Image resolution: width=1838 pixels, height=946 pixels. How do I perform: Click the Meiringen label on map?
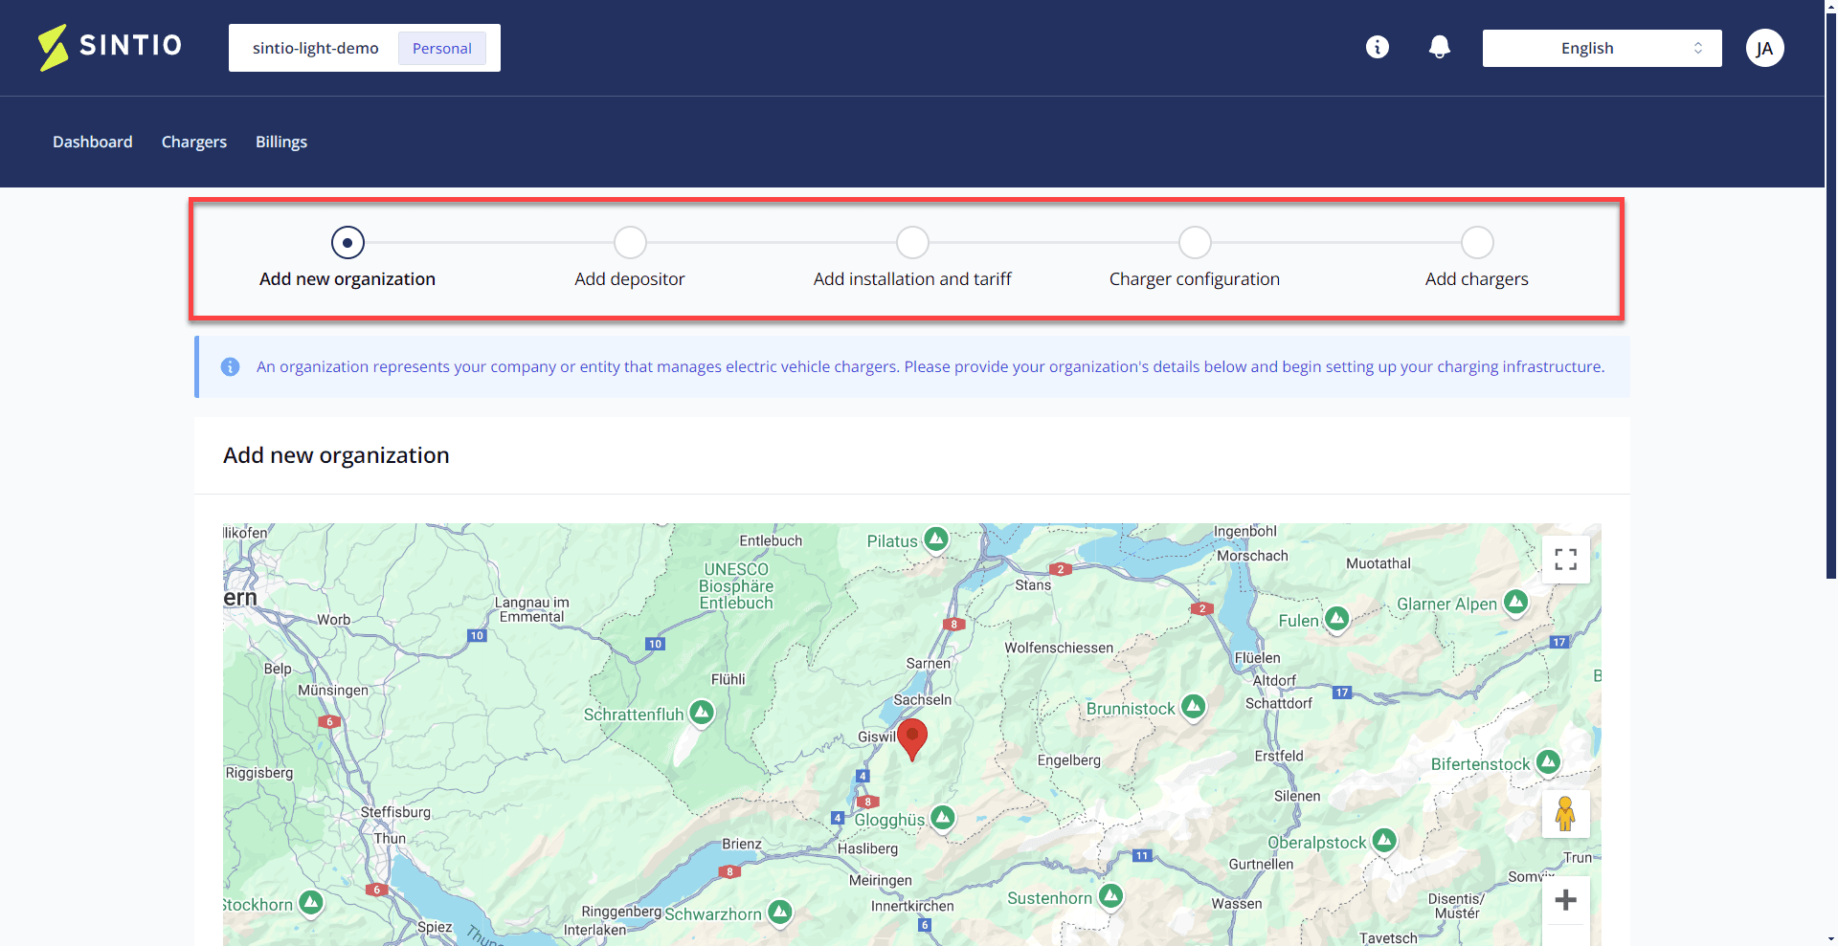pyautogui.click(x=881, y=881)
